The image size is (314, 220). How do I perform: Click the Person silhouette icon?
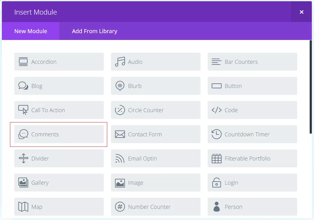point(216,207)
